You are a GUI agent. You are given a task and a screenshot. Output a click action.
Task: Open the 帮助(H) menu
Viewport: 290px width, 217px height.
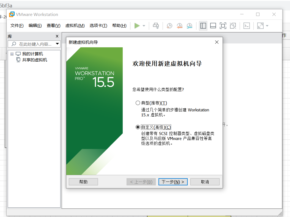click(x=119, y=26)
